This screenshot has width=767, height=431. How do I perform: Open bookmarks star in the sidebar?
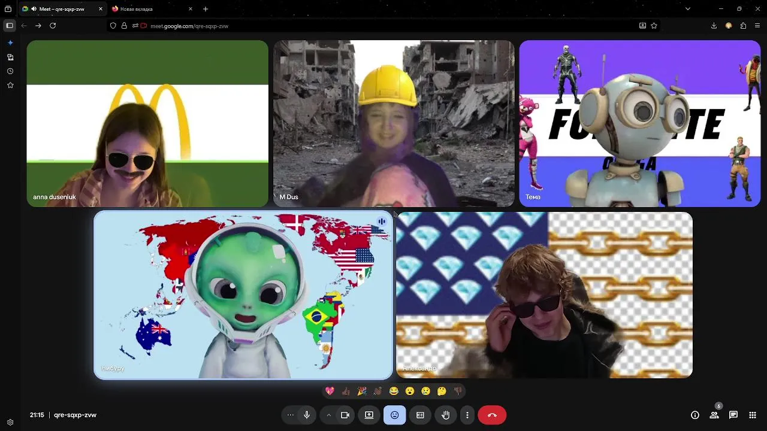point(10,86)
